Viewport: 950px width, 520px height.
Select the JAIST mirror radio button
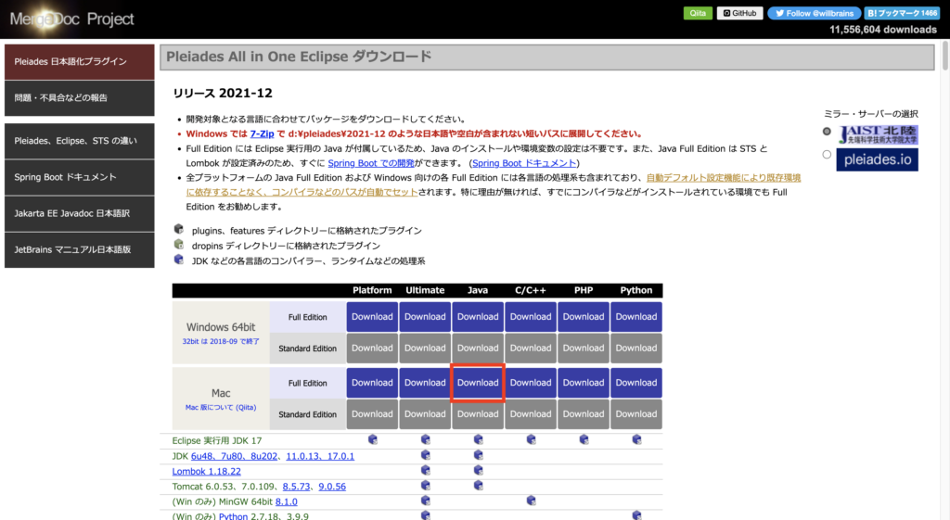[827, 132]
